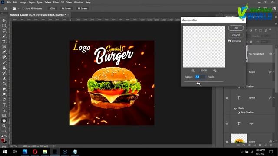Select the Magic Wand tool

[x=4, y=36]
